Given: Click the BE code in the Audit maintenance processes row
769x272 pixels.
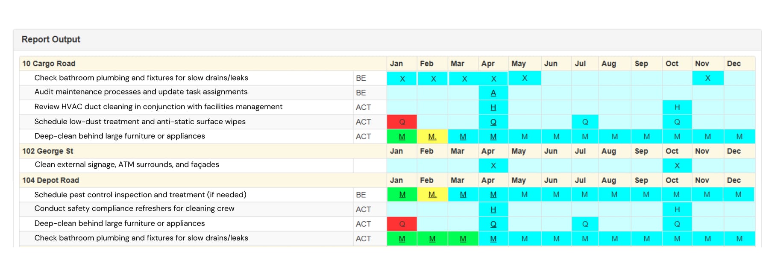Looking at the screenshot, I should pyautogui.click(x=361, y=93).
